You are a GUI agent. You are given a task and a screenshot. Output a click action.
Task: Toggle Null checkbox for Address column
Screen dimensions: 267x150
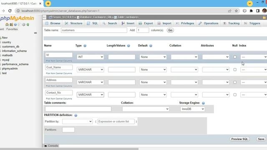[235, 82]
